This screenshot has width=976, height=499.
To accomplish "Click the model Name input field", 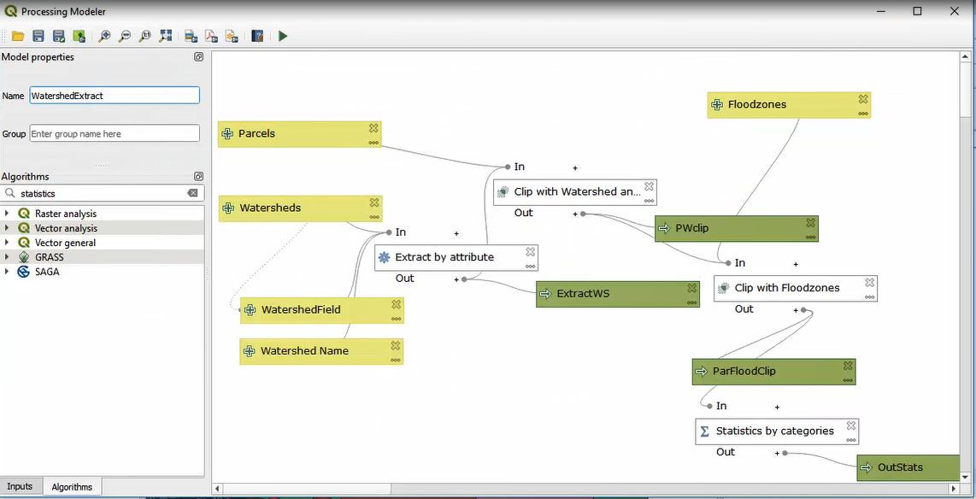I will tap(115, 96).
